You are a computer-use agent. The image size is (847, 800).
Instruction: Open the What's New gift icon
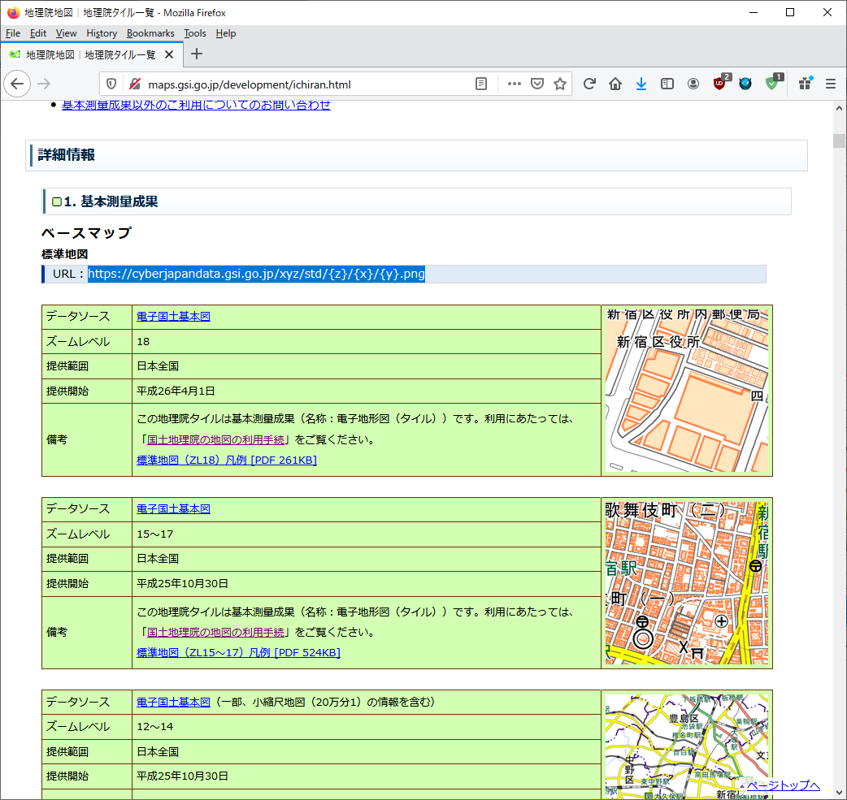click(x=805, y=84)
